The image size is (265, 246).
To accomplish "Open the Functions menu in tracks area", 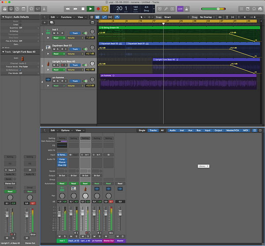I will [67, 17].
